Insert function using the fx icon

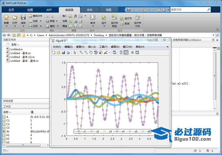pyautogui.click(x=76, y=16)
